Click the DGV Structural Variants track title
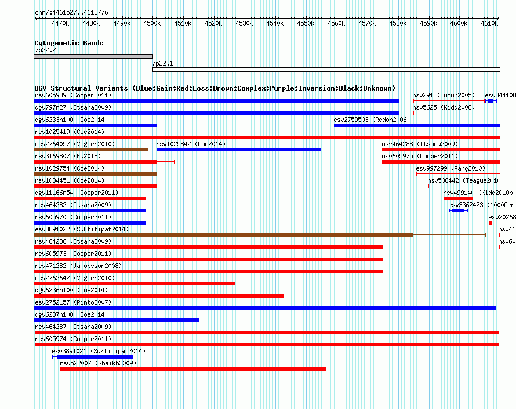 pos(215,88)
